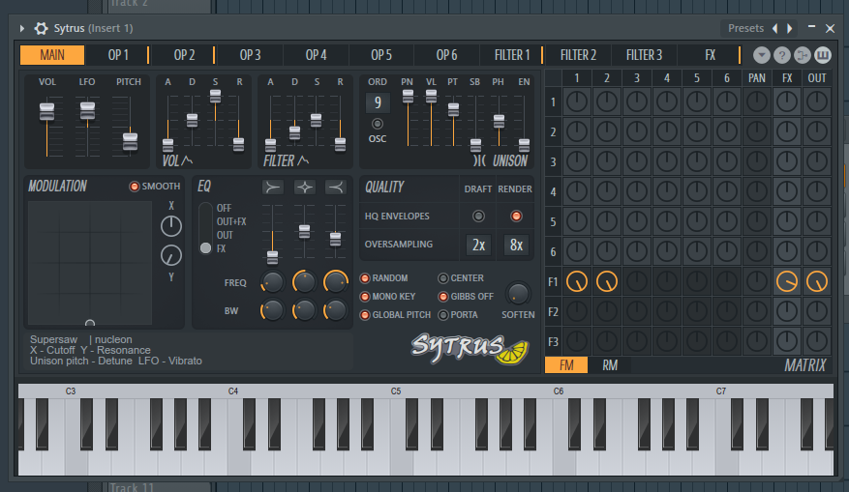
Task: Open the OP 6 tab
Action: pyautogui.click(x=446, y=55)
